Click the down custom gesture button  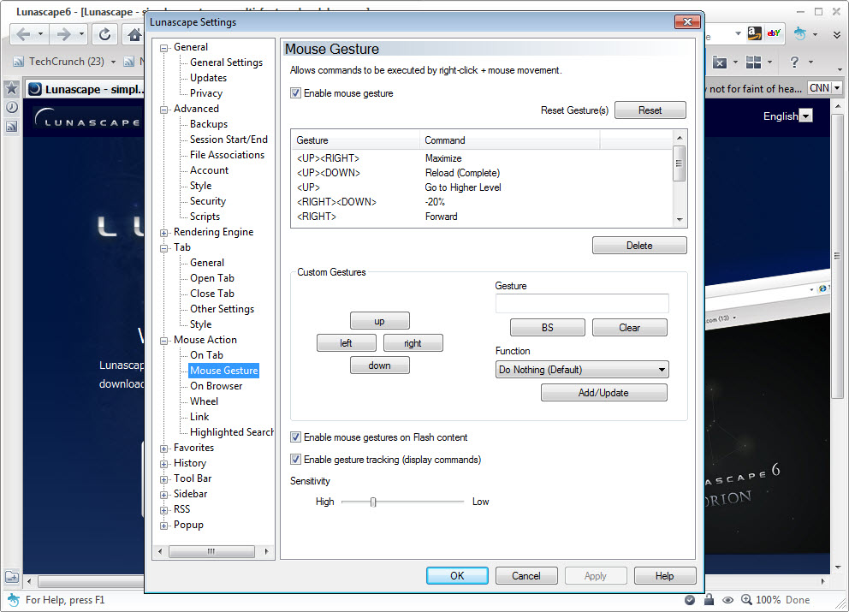379,365
